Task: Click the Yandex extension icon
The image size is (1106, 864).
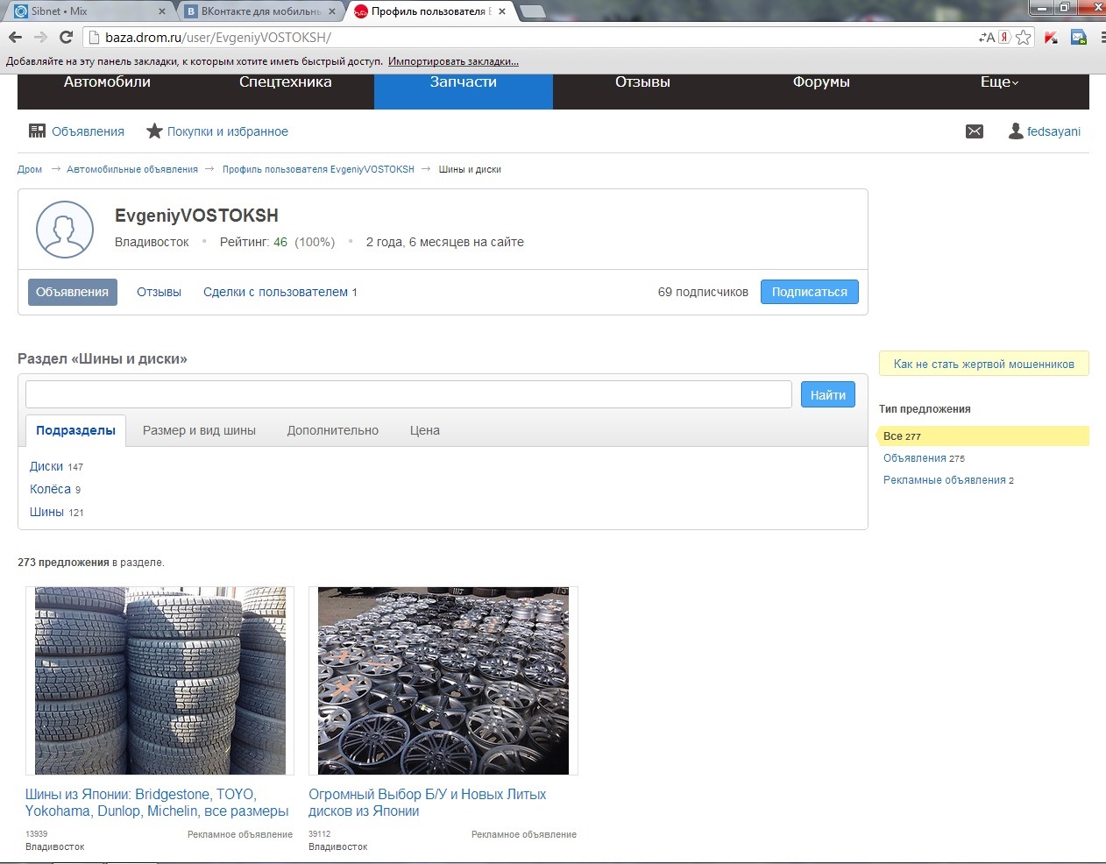Action: click(x=1005, y=38)
